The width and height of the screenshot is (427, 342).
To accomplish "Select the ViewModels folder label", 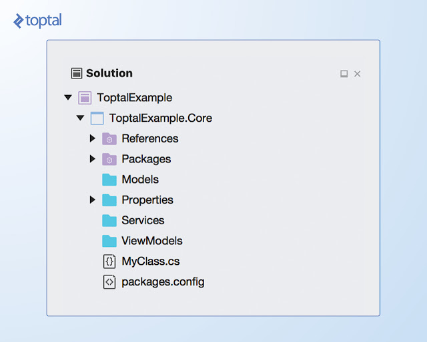I will click(151, 241).
